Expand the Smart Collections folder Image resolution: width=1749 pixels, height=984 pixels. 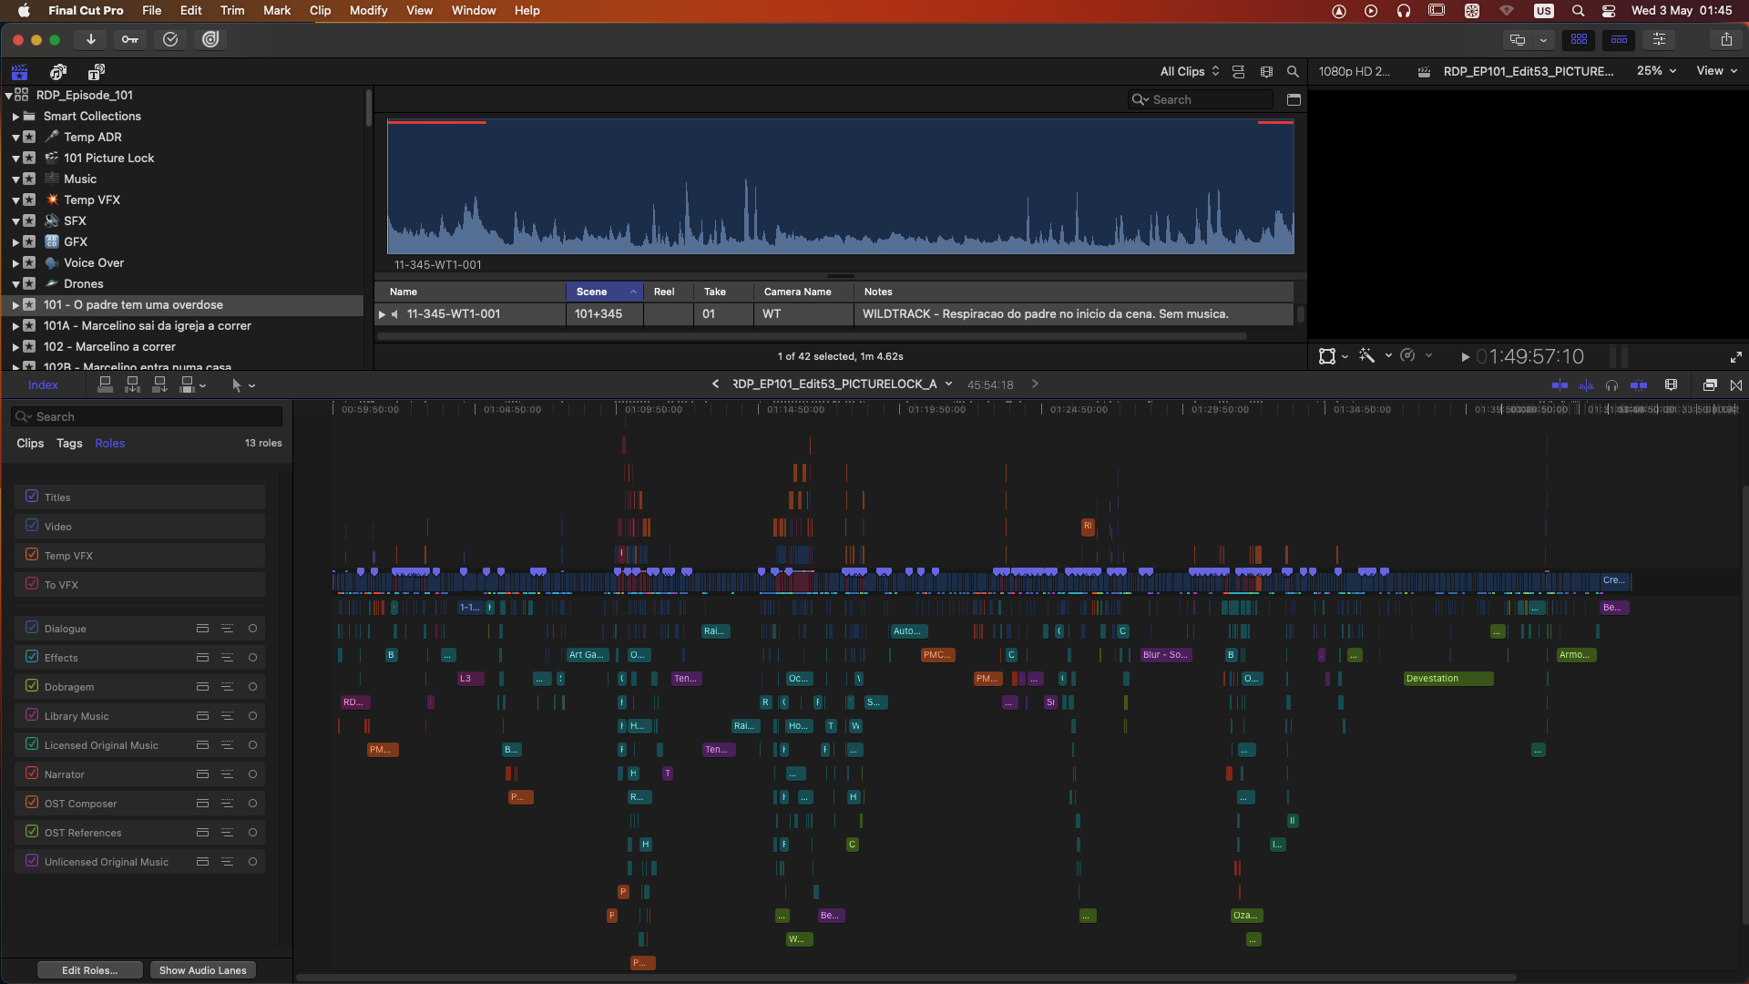(15, 117)
